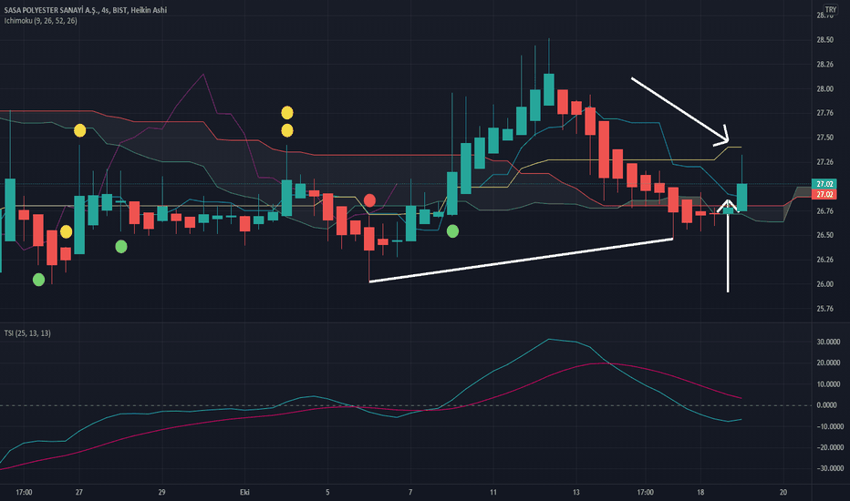Click the 28.50 price axis label
This screenshot has height=501, width=850.
pos(825,40)
